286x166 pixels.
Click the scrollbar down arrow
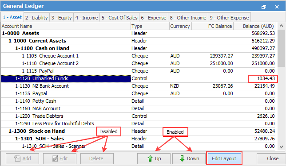(281, 147)
